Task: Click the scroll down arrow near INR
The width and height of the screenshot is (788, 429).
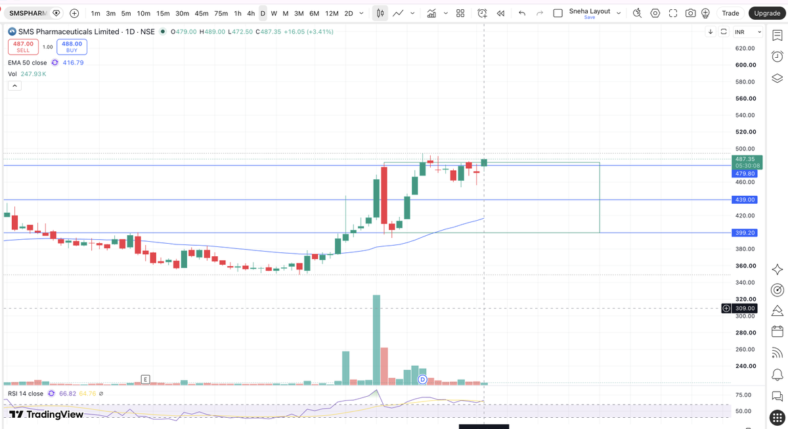Action: (711, 32)
